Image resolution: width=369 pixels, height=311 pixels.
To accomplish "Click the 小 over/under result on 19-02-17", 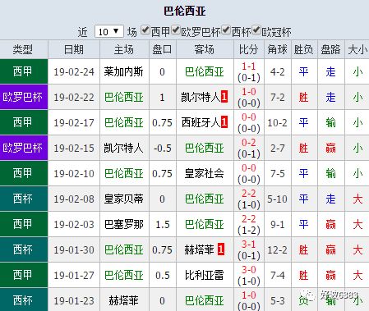I will coord(357,122).
